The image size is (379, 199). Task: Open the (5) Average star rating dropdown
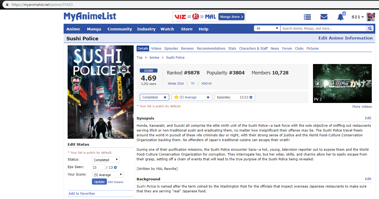point(192,97)
